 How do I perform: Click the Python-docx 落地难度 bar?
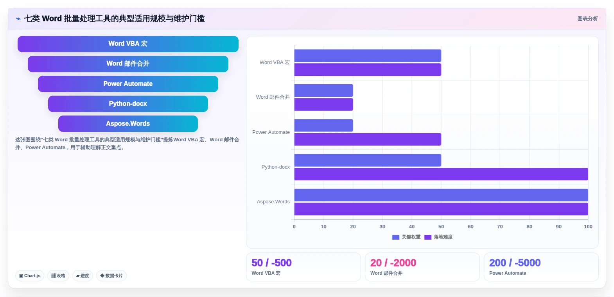[x=441, y=174]
